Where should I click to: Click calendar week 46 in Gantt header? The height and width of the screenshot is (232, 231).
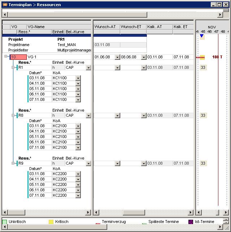point(209,31)
